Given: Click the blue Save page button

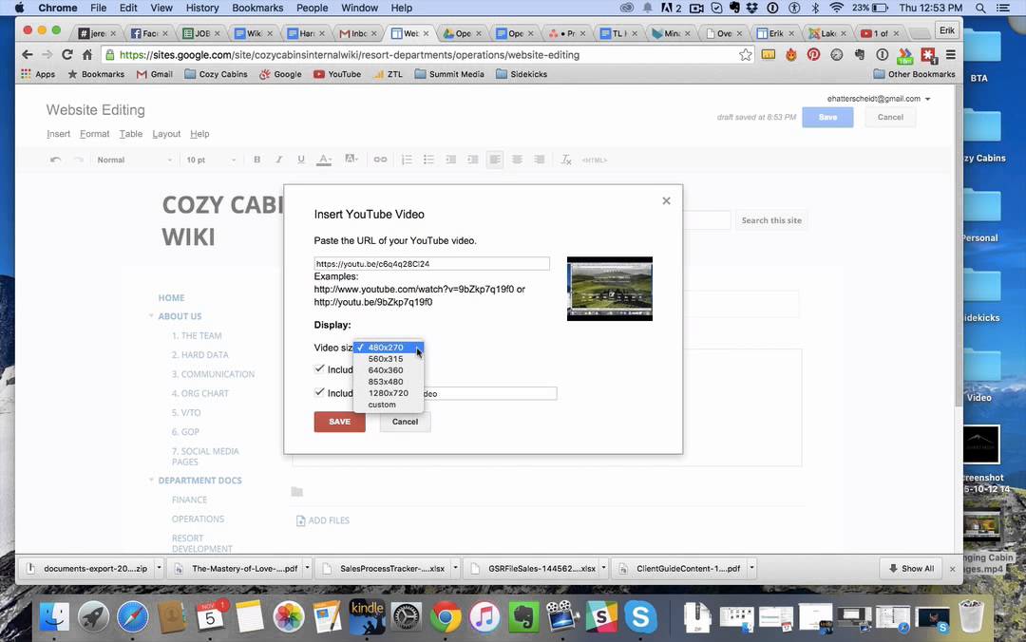Looking at the screenshot, I should [x=827, y=117].
